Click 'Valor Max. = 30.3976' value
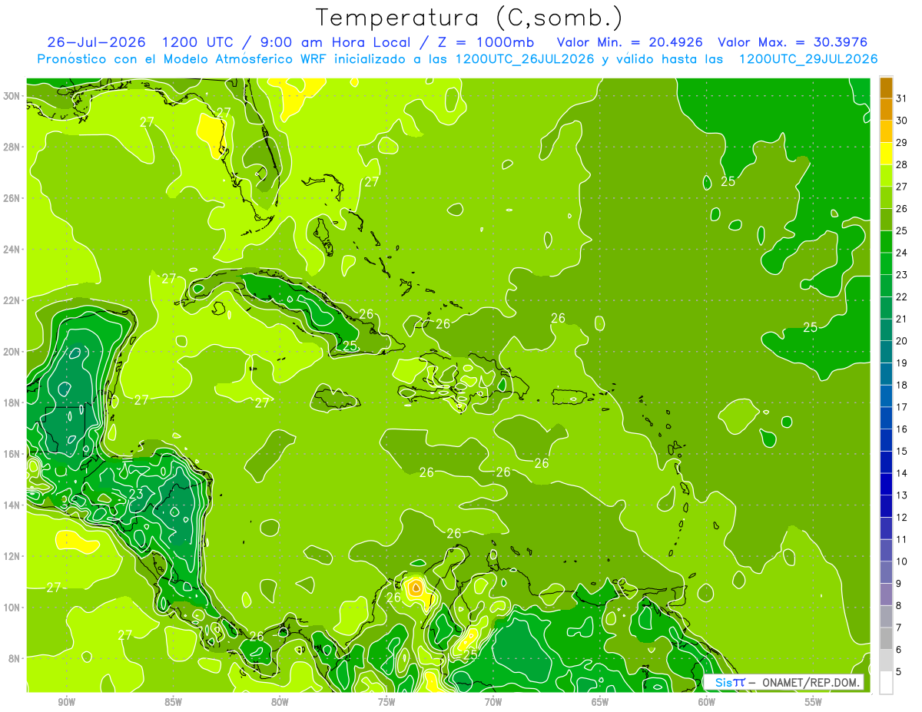 [x=793, y=42]
